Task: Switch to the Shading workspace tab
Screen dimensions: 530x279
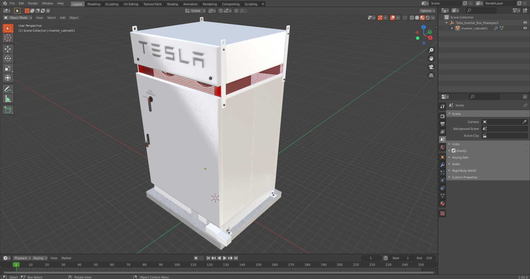Action: pos(172,4)
